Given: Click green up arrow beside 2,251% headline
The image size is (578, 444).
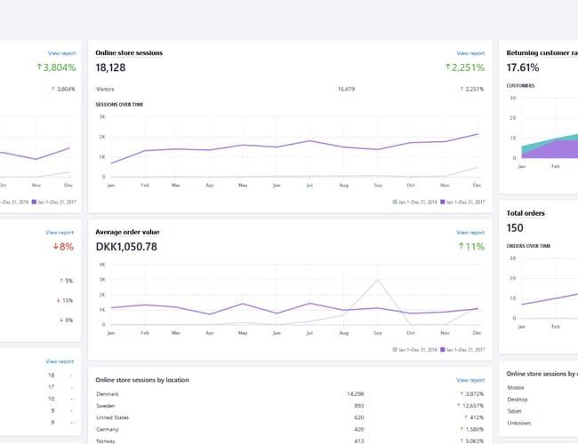Looking at the screenshot, I should click(x=450, y=67).
